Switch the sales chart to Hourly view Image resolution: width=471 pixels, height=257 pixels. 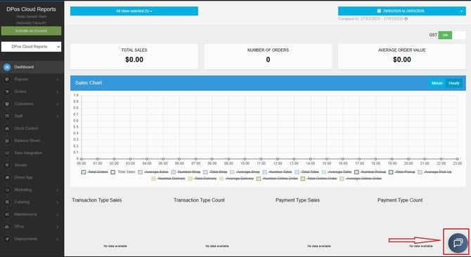[454, 83]
